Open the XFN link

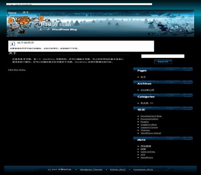(143, 155)
